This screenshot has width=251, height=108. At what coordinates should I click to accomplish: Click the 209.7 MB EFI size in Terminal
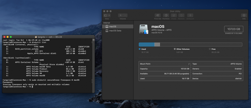point(71,51)
